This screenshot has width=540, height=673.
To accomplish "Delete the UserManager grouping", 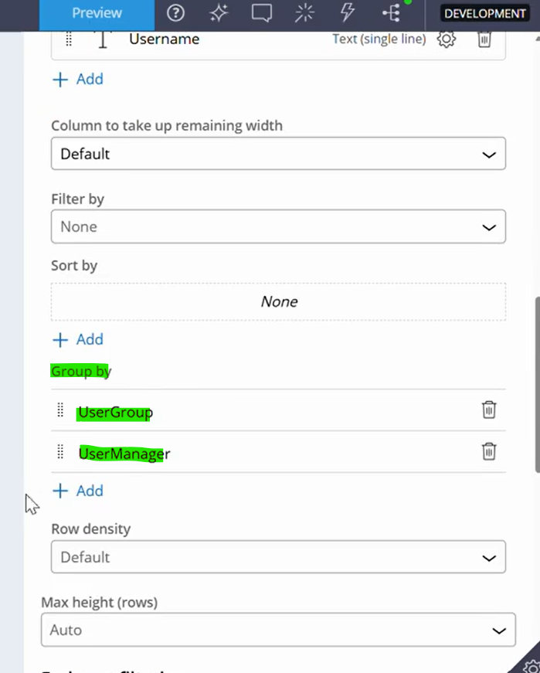I will point(489,452).
